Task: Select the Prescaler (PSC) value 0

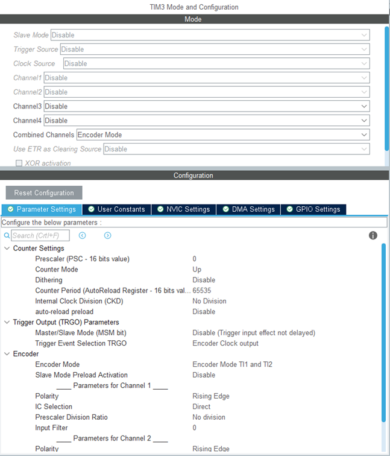Action: [195, 259]
